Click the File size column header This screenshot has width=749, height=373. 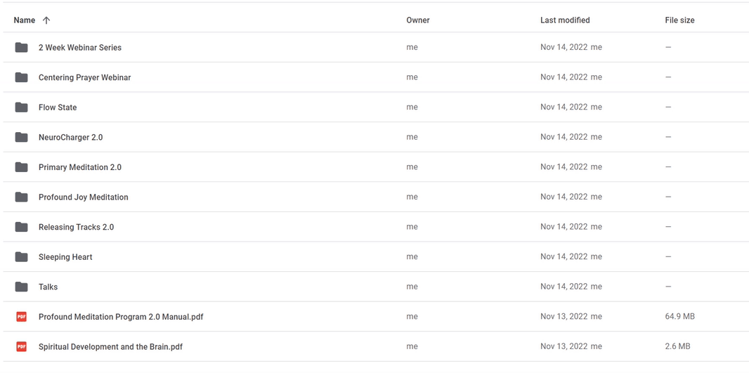tap(679, 20)
